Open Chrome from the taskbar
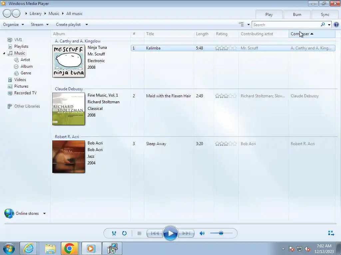 (70, 248)
